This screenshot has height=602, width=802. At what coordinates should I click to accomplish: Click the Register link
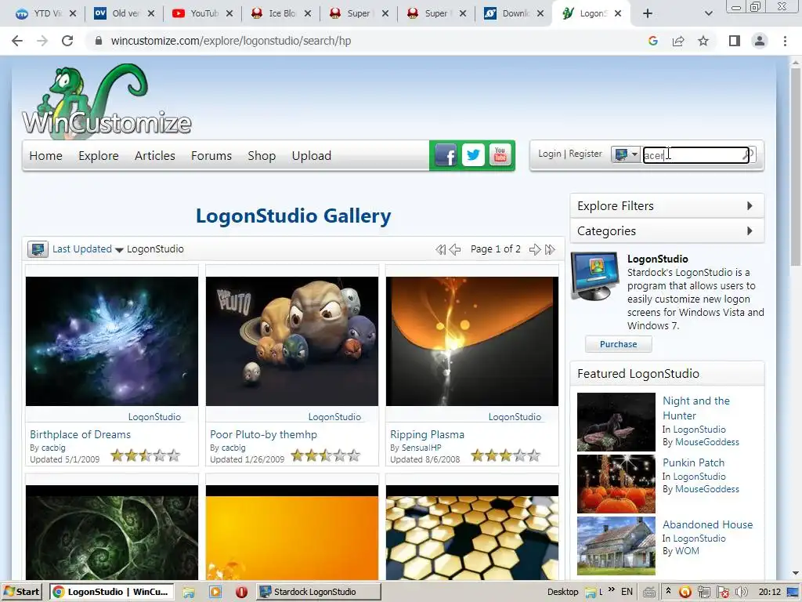pyautogui.click(x=585, y=154)
